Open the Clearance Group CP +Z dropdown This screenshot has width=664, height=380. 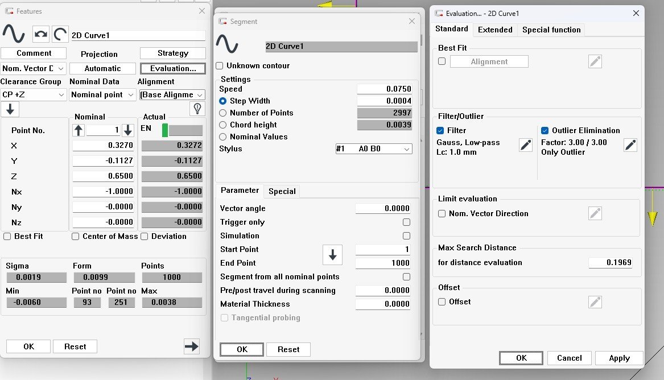pos(34,95)
